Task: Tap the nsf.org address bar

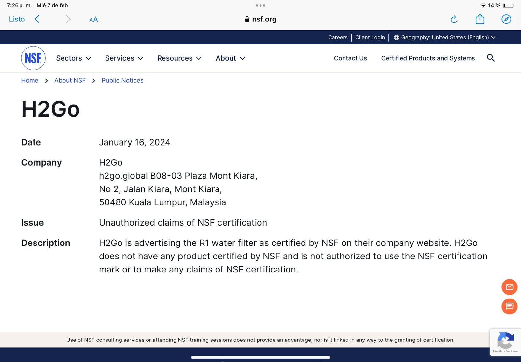Action: point(260,19)
